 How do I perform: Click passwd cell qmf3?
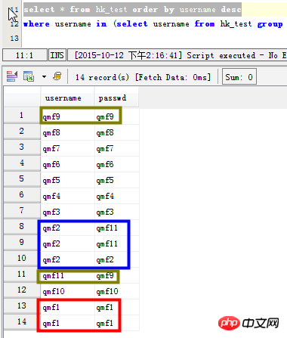coord(117,212)
